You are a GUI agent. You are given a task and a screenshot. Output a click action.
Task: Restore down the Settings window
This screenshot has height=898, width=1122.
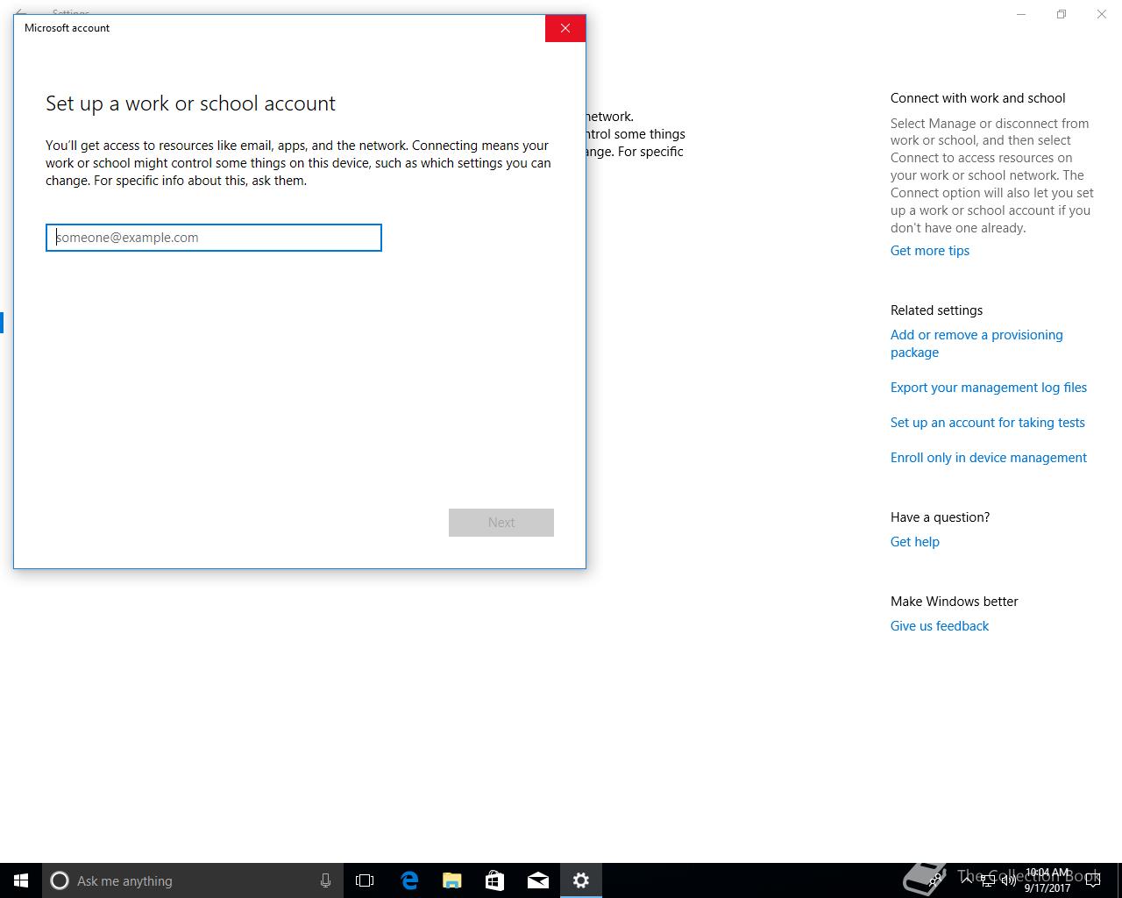(1062, 14)
